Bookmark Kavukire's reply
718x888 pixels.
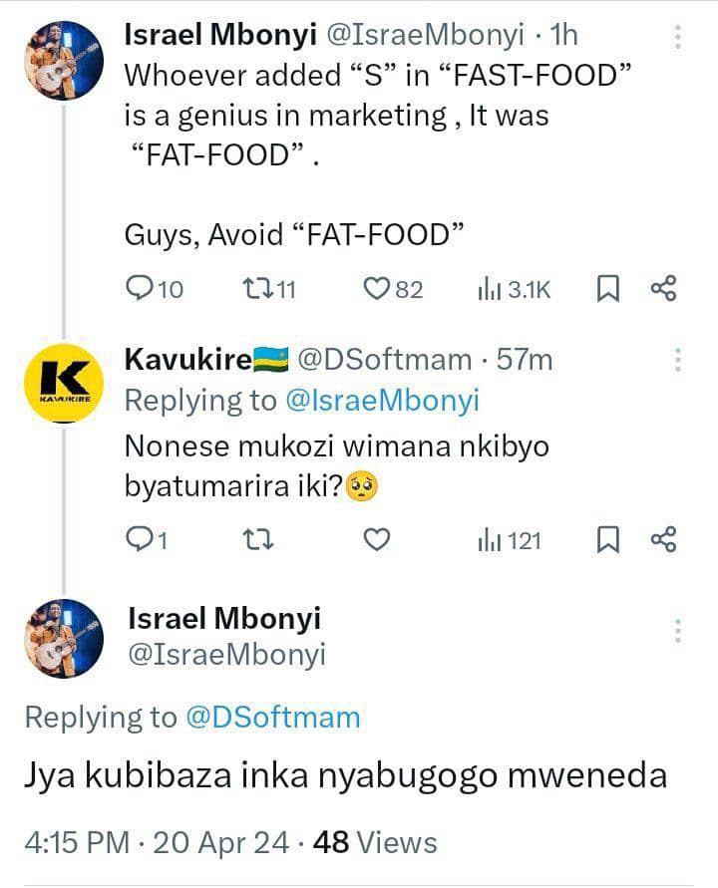tap(607, 540)
